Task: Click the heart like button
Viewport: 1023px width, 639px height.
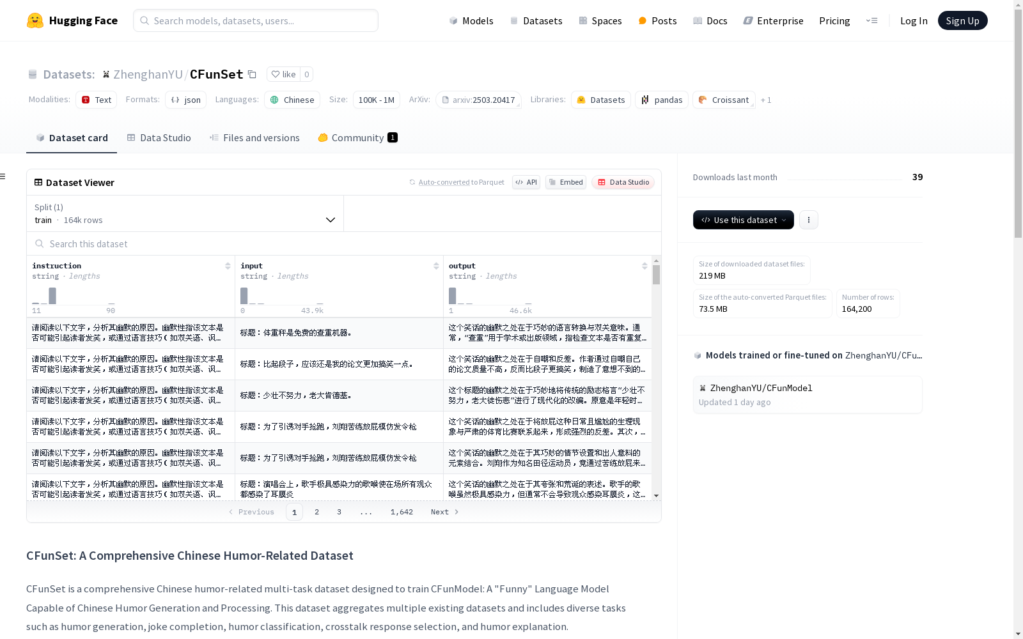Action: [283, 74]
